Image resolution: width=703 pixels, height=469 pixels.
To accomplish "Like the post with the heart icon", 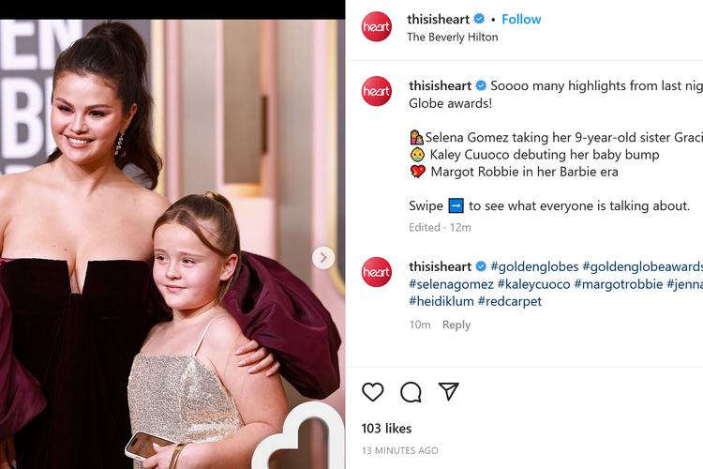I will coord(372,392).
